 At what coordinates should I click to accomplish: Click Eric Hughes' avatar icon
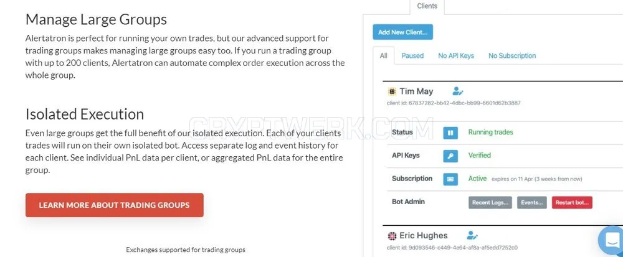pos(392,236)
